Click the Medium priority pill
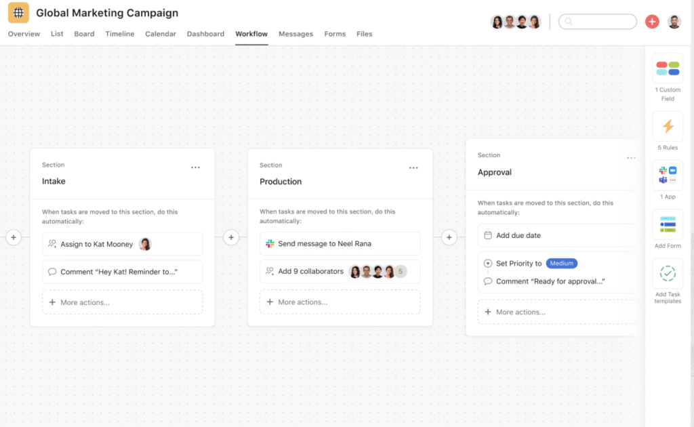694x427 pixels. [x=562, y=263]
